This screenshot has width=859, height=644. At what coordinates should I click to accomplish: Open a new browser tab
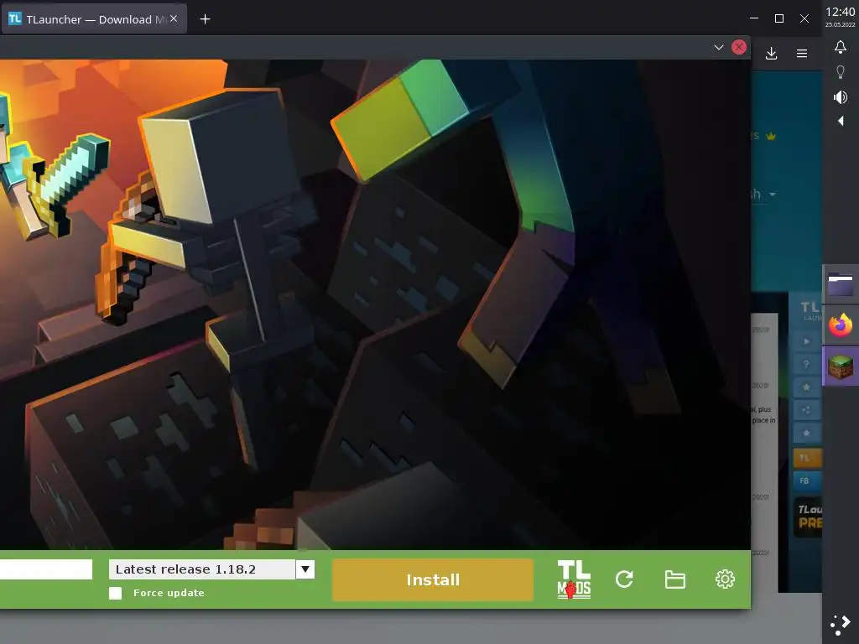pyautogui.click(x=205, y=19)
